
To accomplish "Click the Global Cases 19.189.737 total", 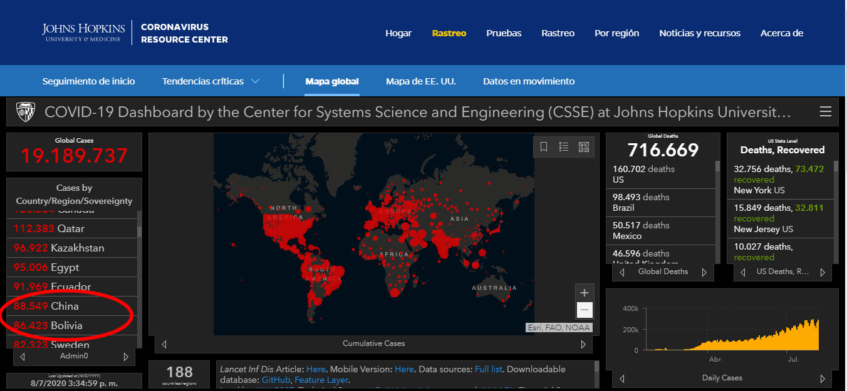I will 74,155.
